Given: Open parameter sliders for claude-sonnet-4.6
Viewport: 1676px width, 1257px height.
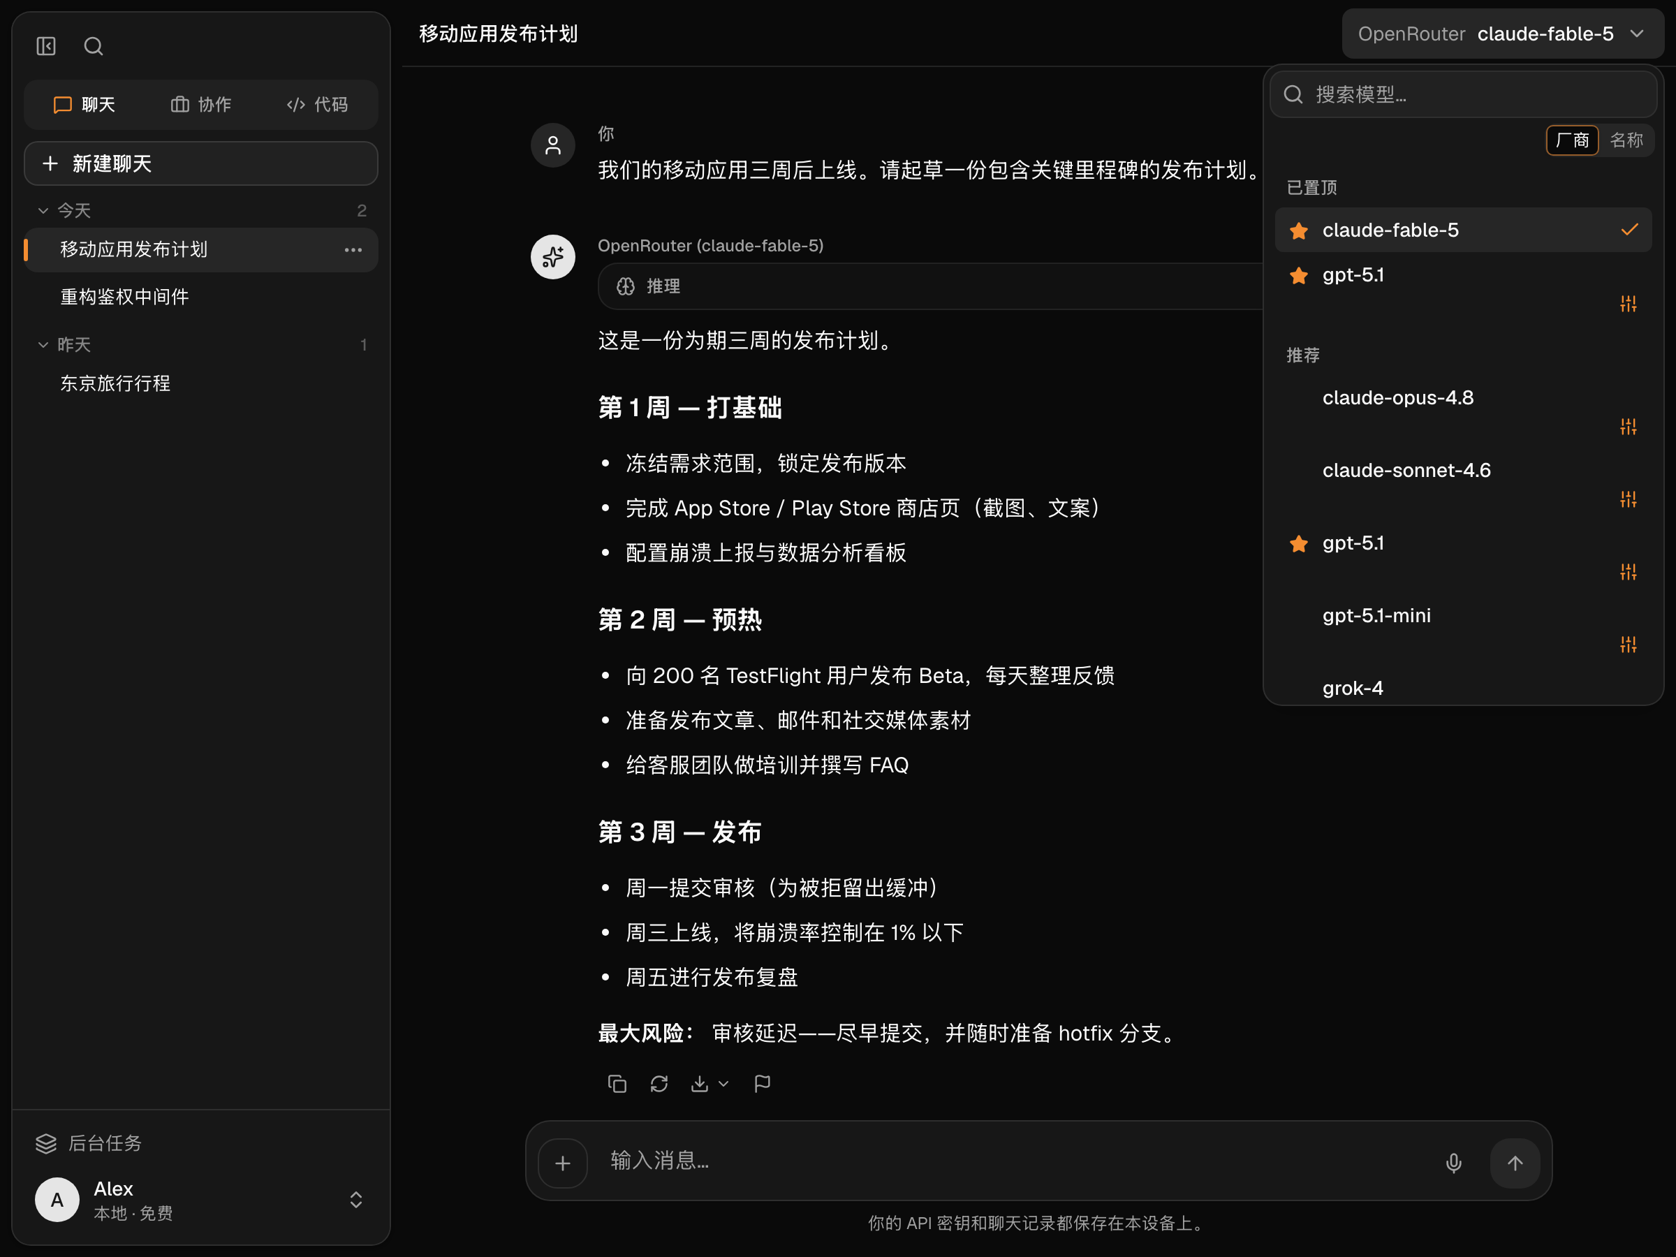Looking at the screenshot, I should (x=1629, y=499).
